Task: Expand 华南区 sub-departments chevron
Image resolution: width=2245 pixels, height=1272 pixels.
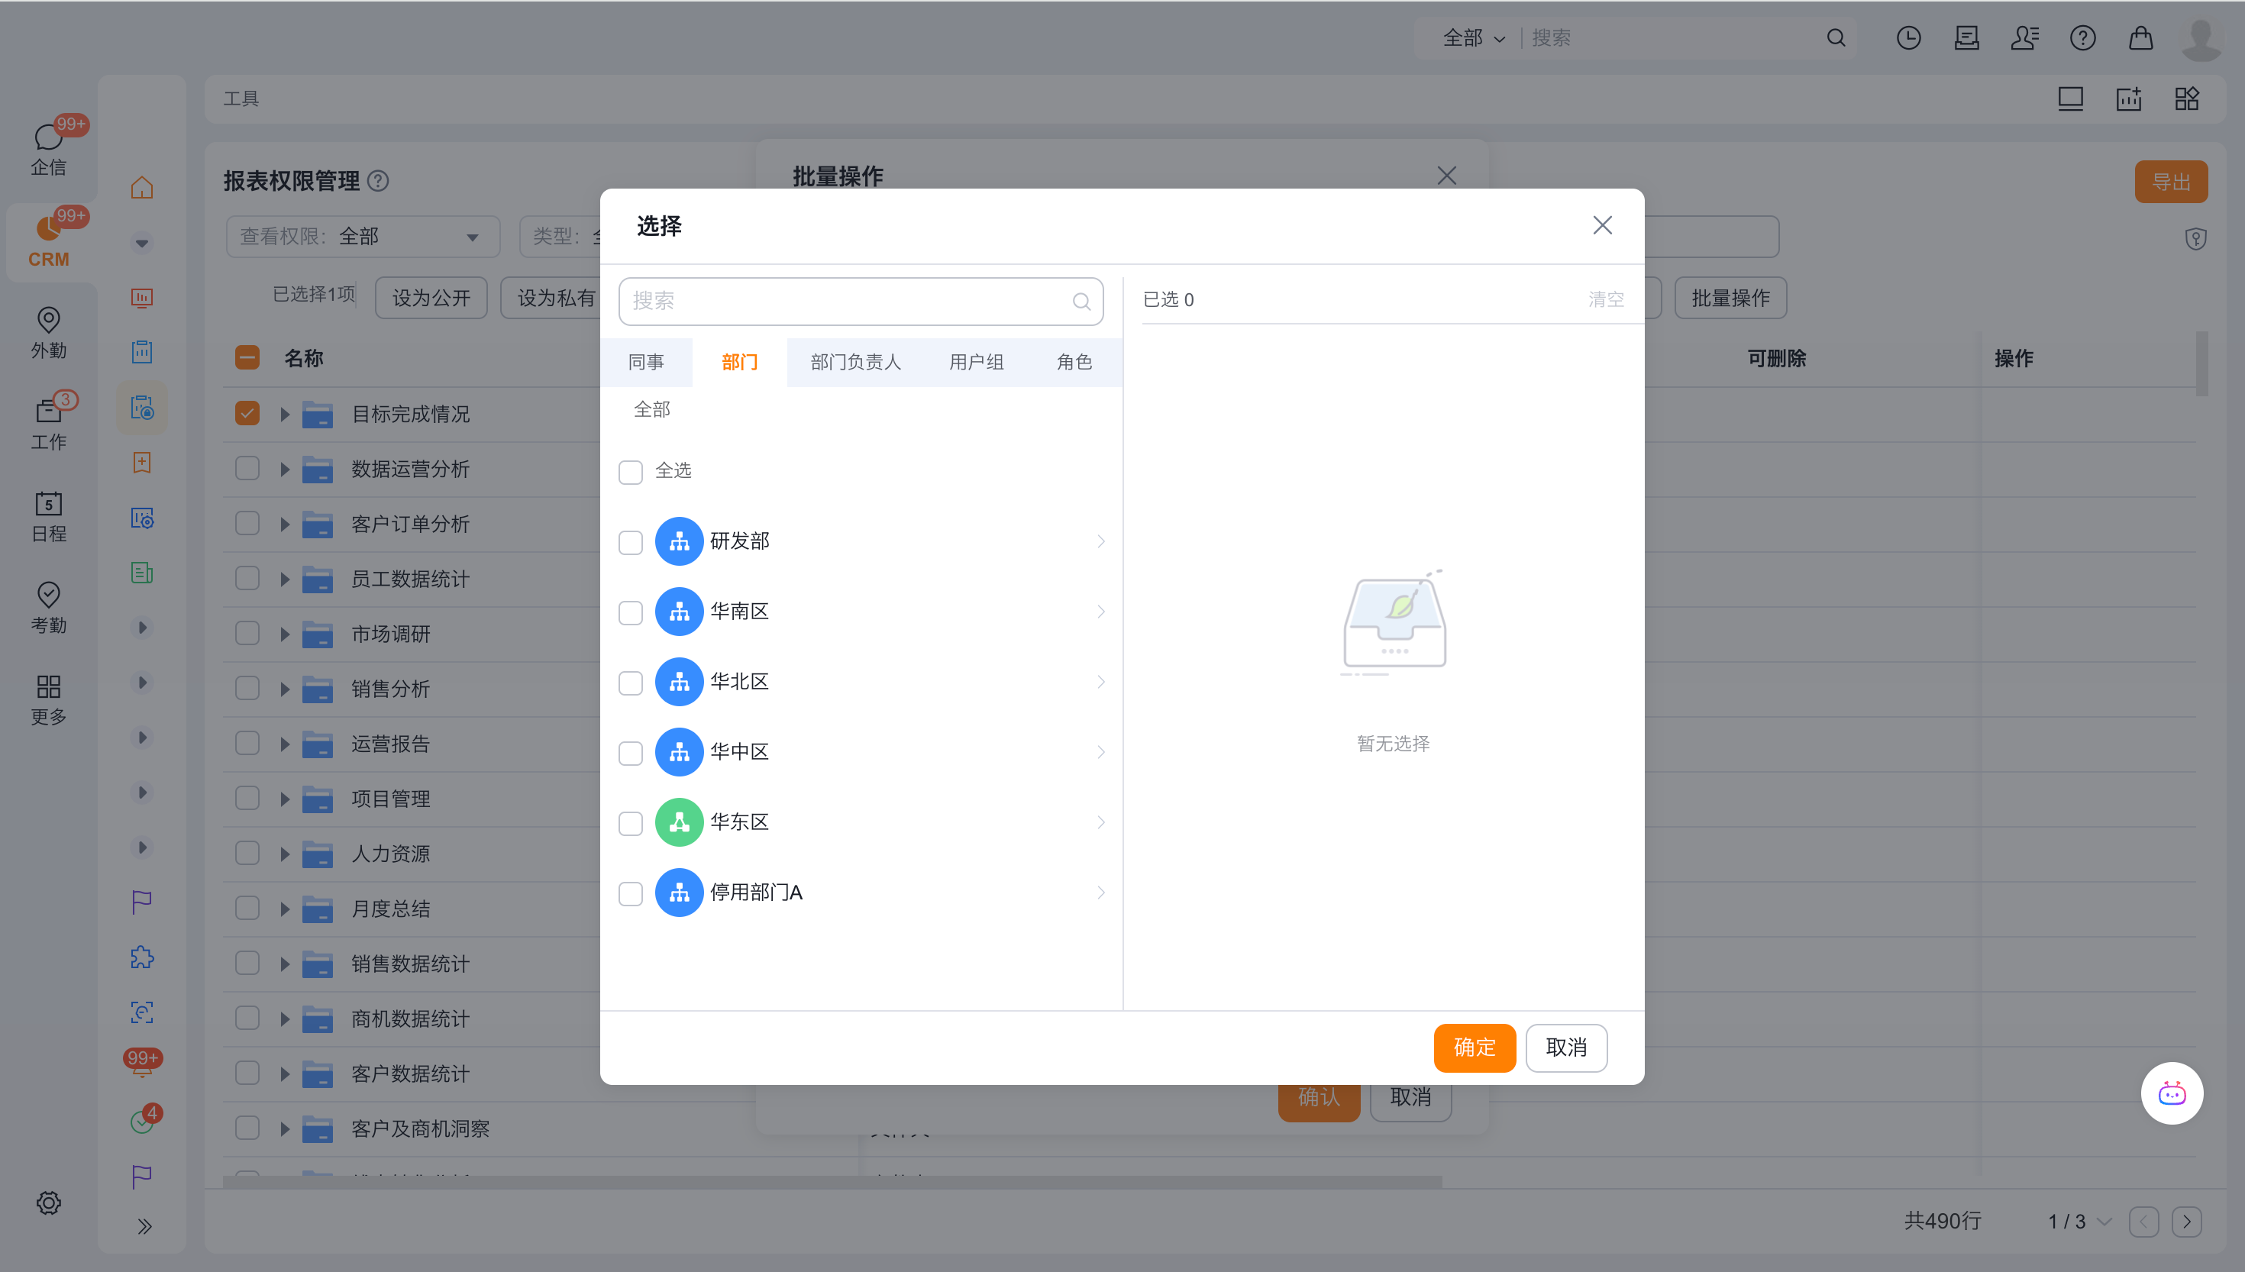Action: 1100,612
